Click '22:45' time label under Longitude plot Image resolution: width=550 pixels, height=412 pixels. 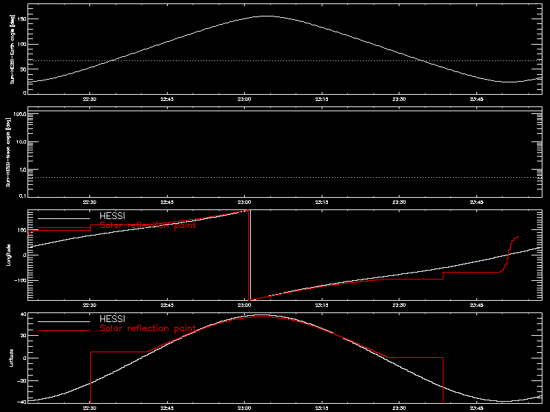coord(167,306)
